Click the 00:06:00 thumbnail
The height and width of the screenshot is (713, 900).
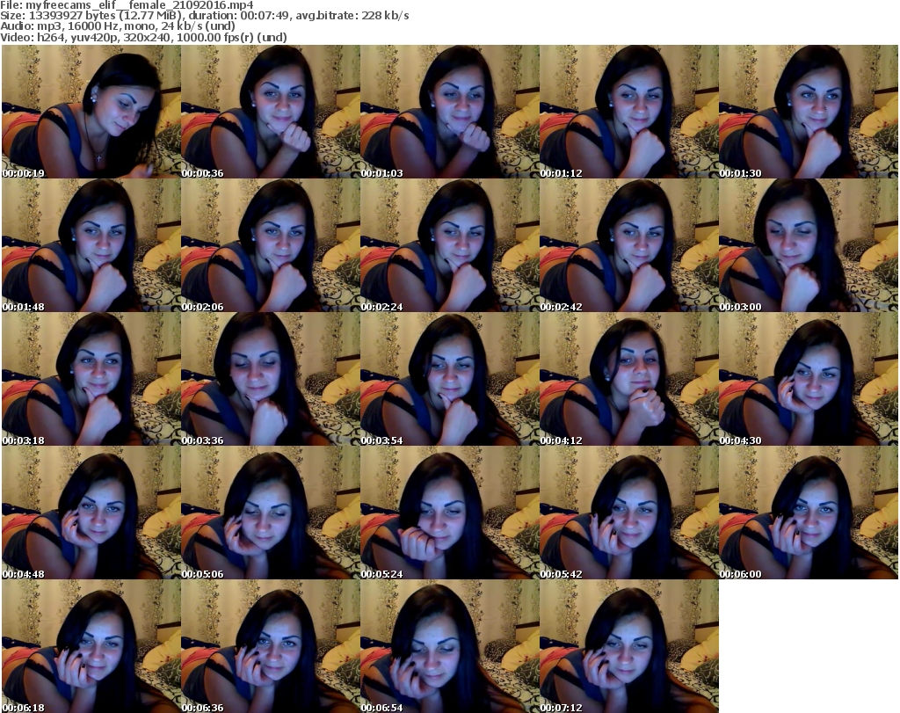click(x=809, y=513)
